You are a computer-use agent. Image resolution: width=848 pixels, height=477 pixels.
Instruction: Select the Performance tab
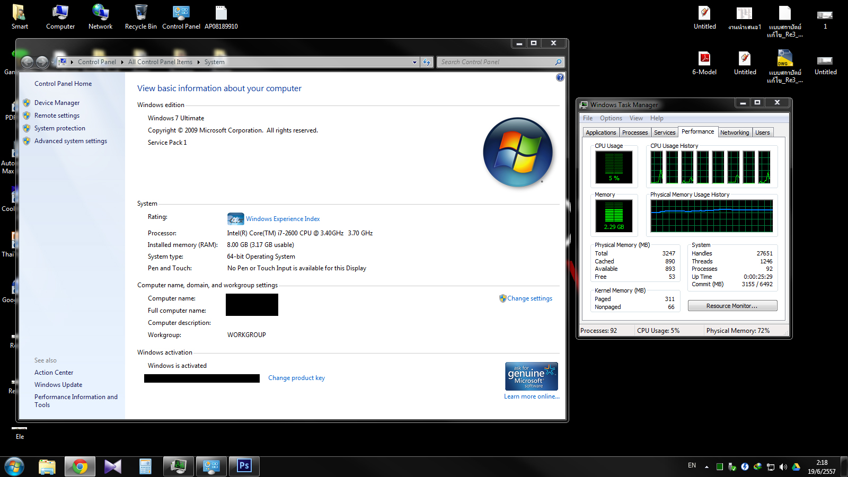[x=697, y=131]
